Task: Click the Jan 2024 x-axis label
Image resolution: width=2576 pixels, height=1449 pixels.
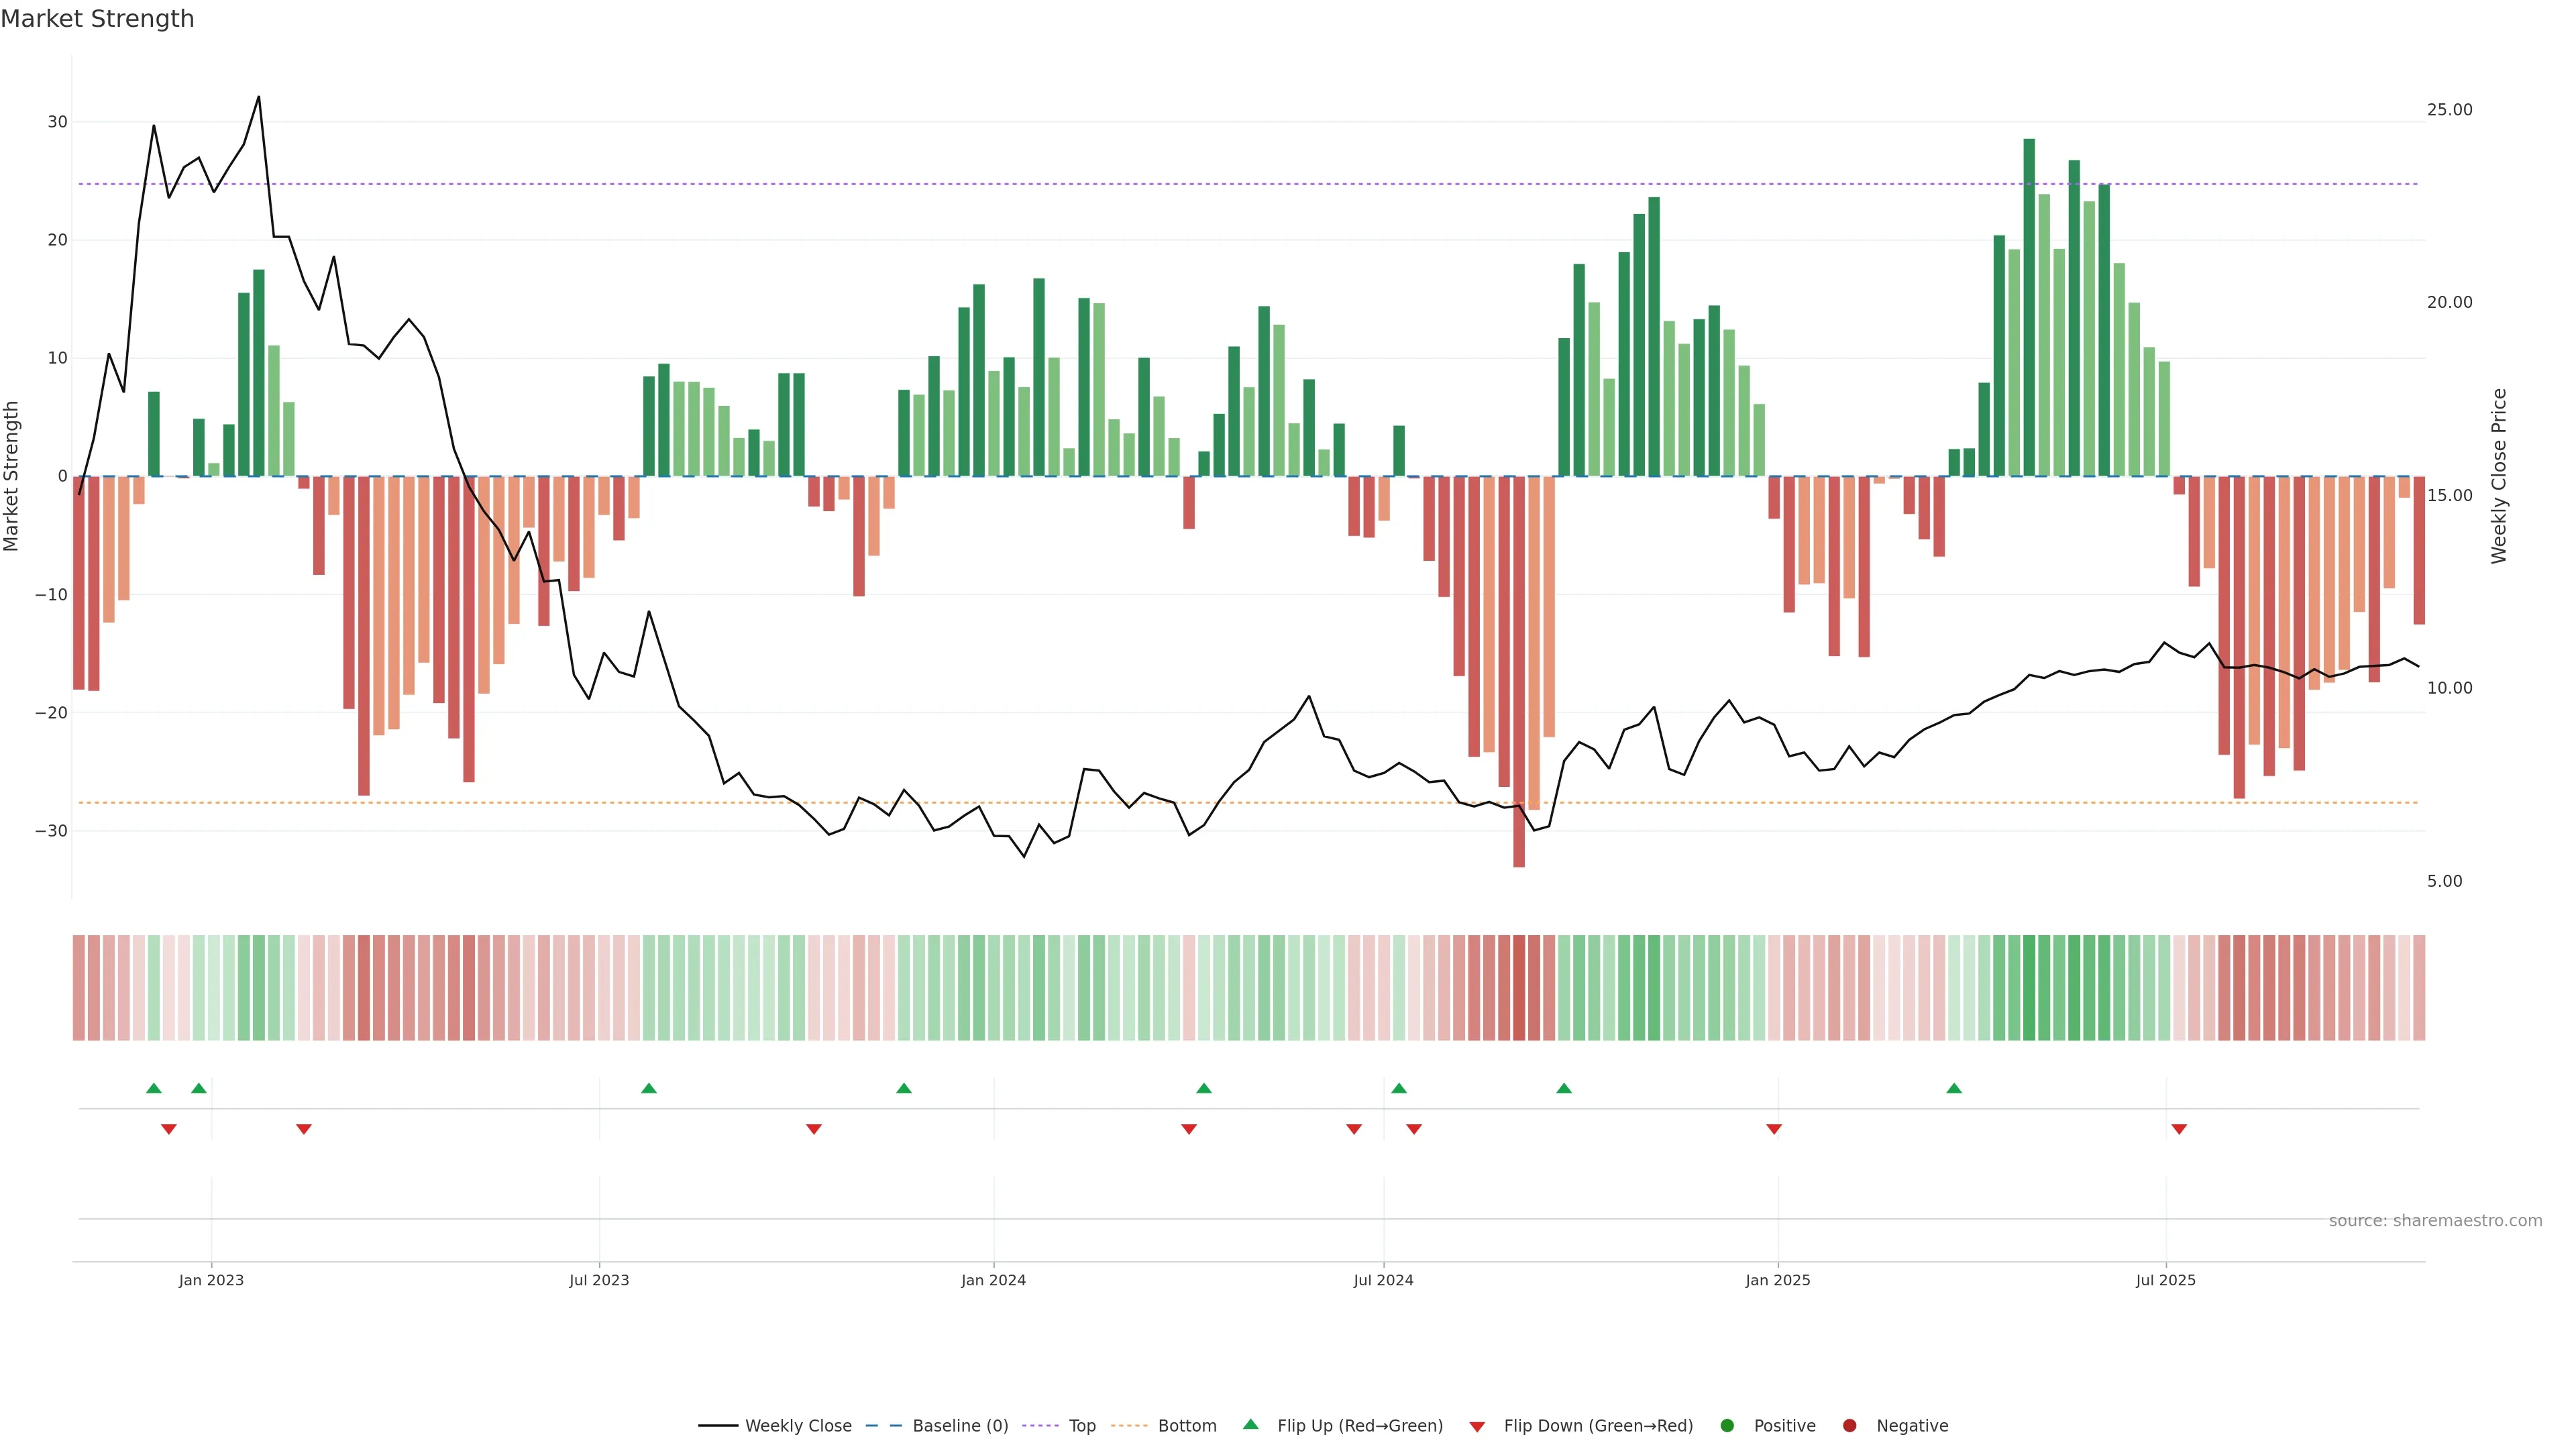Action: 993,1280
